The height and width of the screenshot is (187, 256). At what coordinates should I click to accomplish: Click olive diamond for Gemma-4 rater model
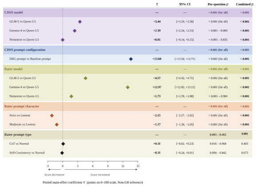pos(128,88)
